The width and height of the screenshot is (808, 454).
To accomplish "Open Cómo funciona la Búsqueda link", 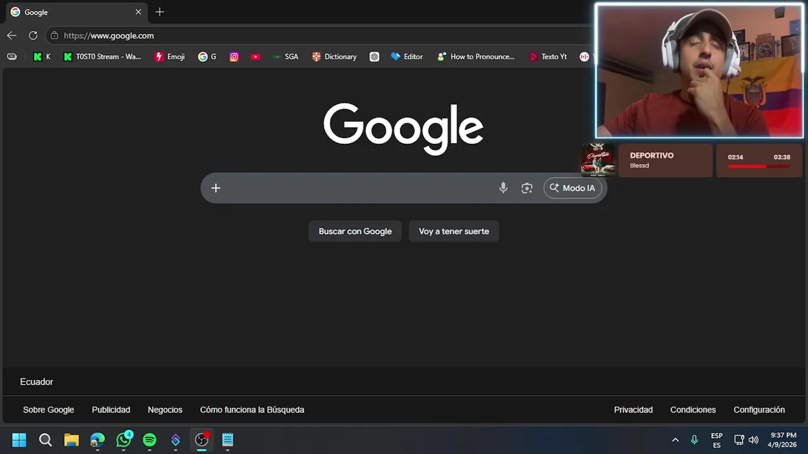I will coord(252,410).
